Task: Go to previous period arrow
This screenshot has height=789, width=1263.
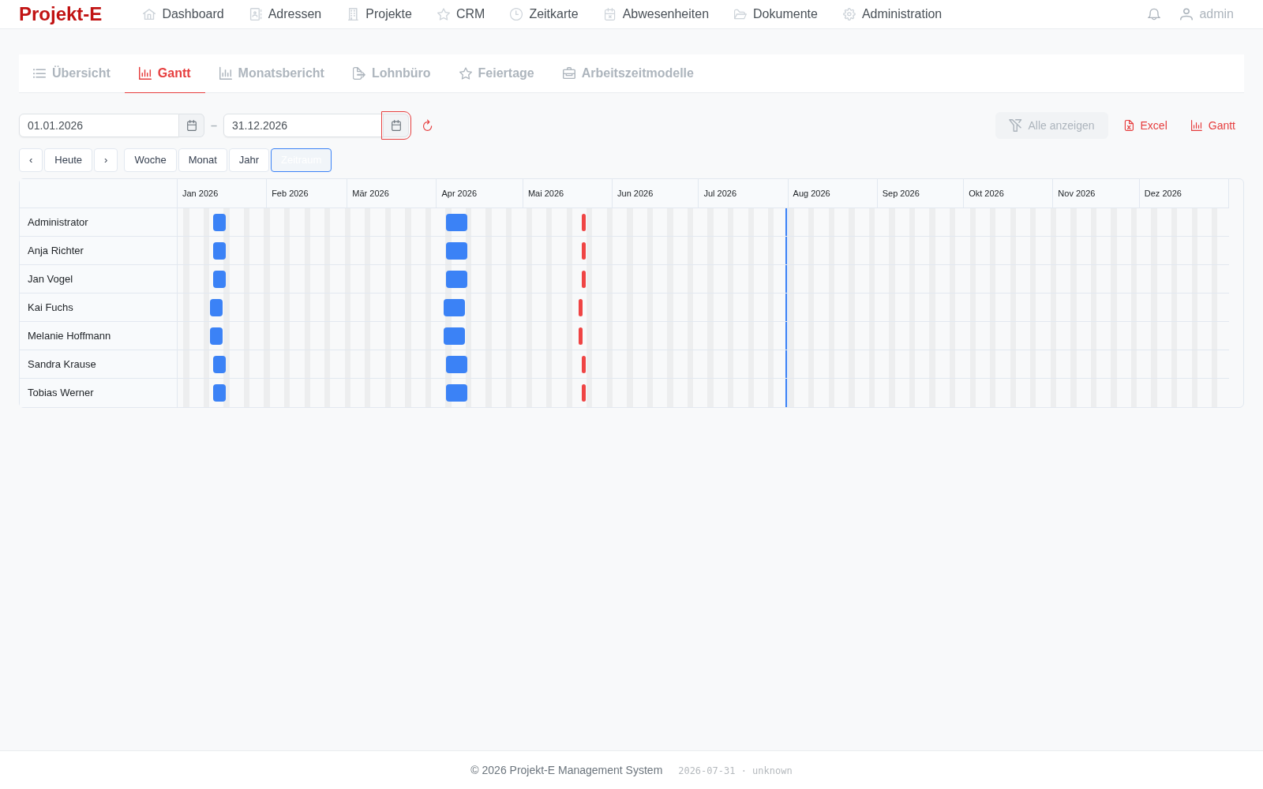Action: tap(31, 160)
